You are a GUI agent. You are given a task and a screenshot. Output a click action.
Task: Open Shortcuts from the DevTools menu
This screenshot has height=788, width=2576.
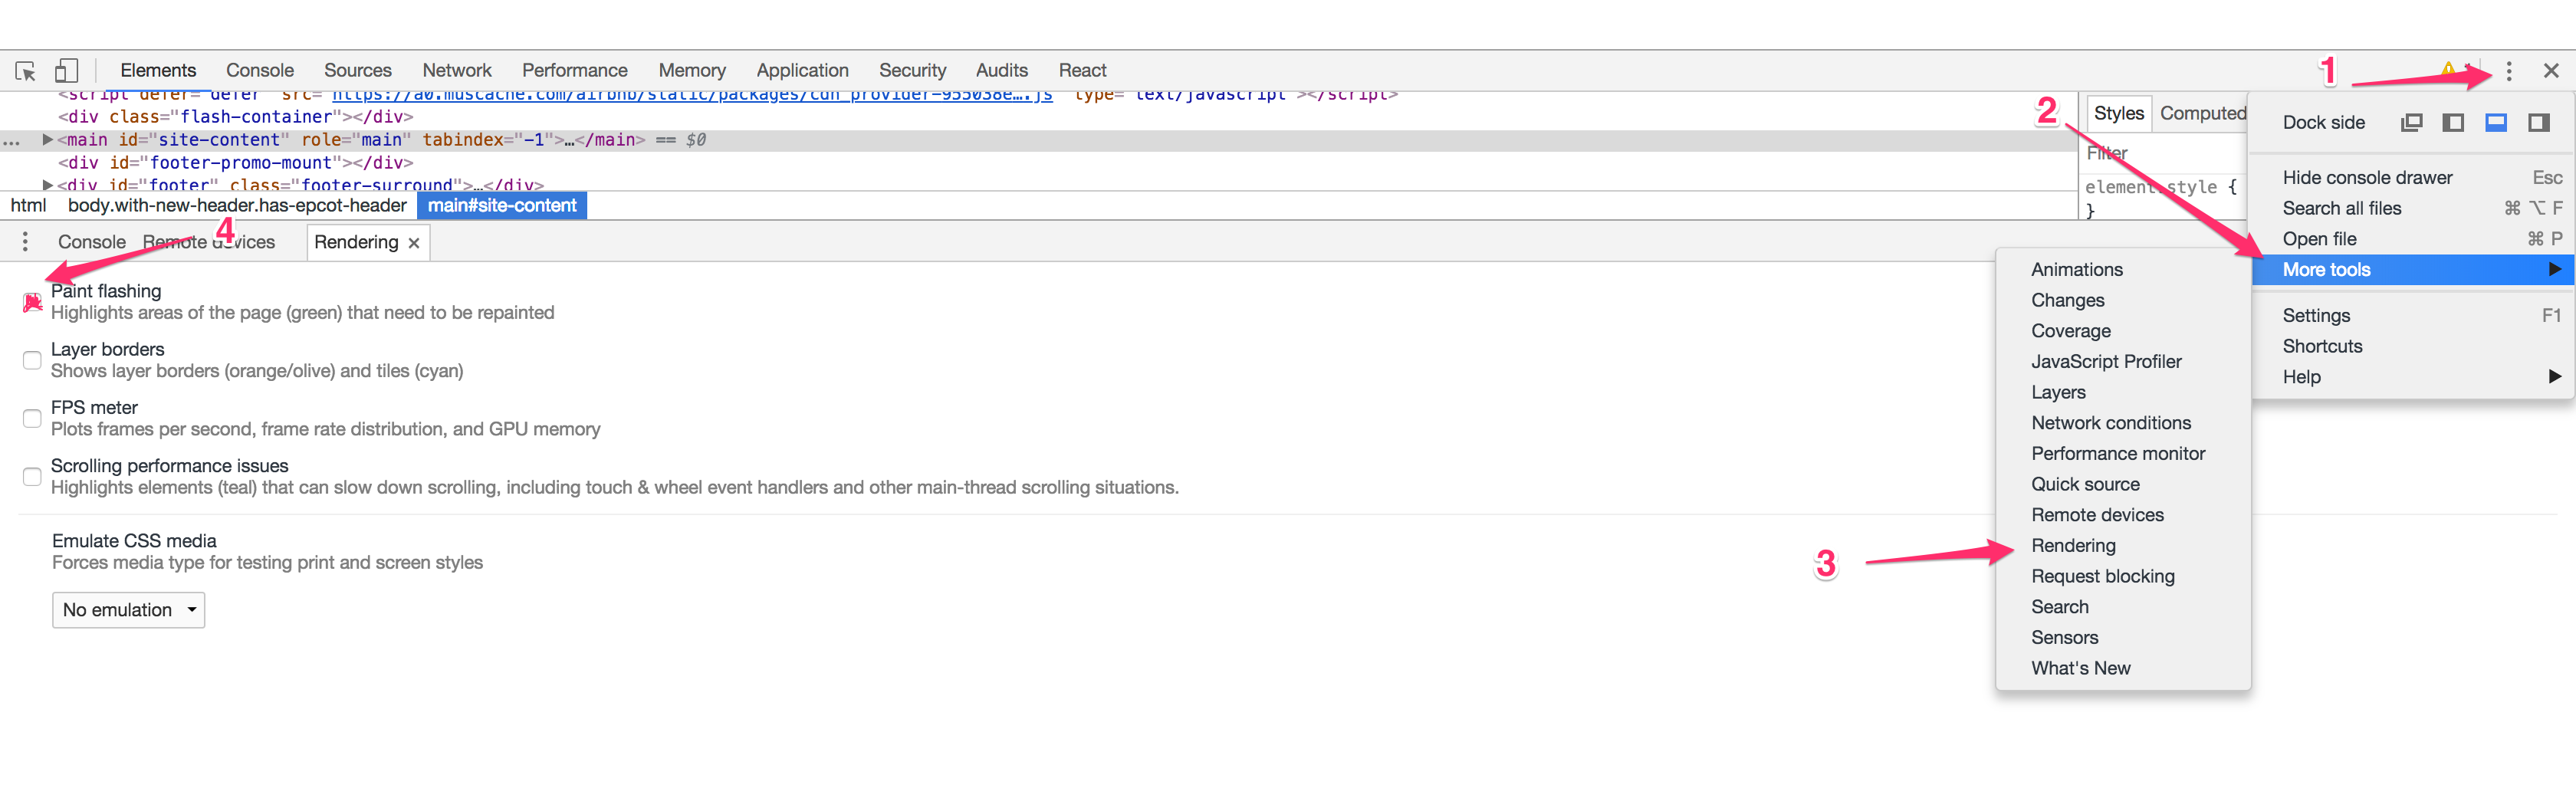click(x=2413, y=346)
